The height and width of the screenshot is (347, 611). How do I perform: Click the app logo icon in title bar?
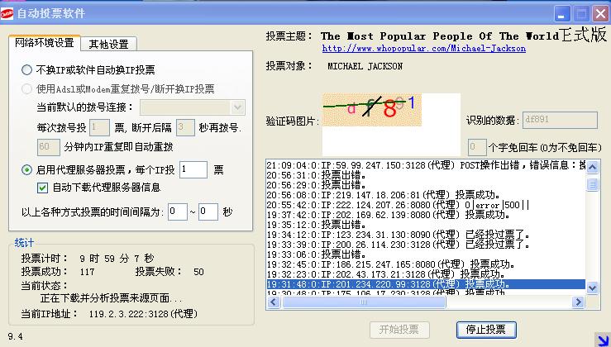click(7, 13)
